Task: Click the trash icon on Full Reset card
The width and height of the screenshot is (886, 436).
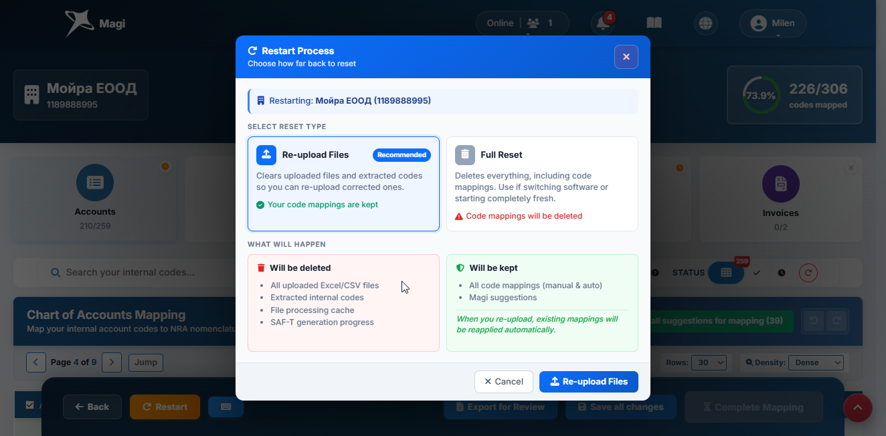Action: coord(465,154)
